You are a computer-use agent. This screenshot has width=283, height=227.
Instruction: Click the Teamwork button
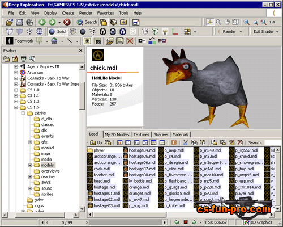[19, 41]
